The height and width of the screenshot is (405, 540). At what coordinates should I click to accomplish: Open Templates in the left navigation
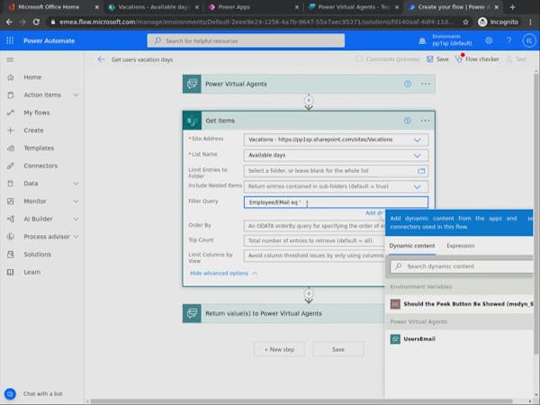click(x=39, y=148)
